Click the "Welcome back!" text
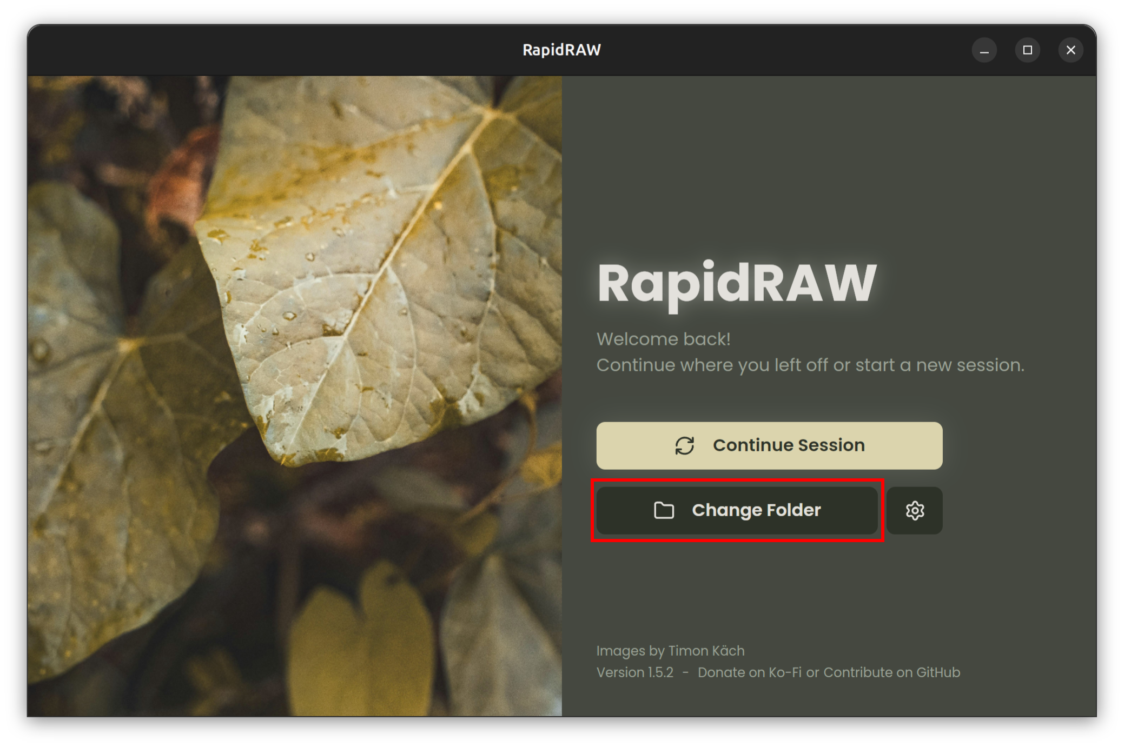The image size is (1124, 747). tap(664, 339)
